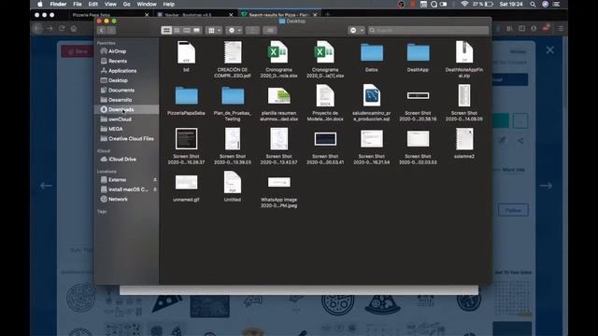Select Screen Shot ending 14.09.06
Viewport: 598px width, 336px height.
pos(464,95)
